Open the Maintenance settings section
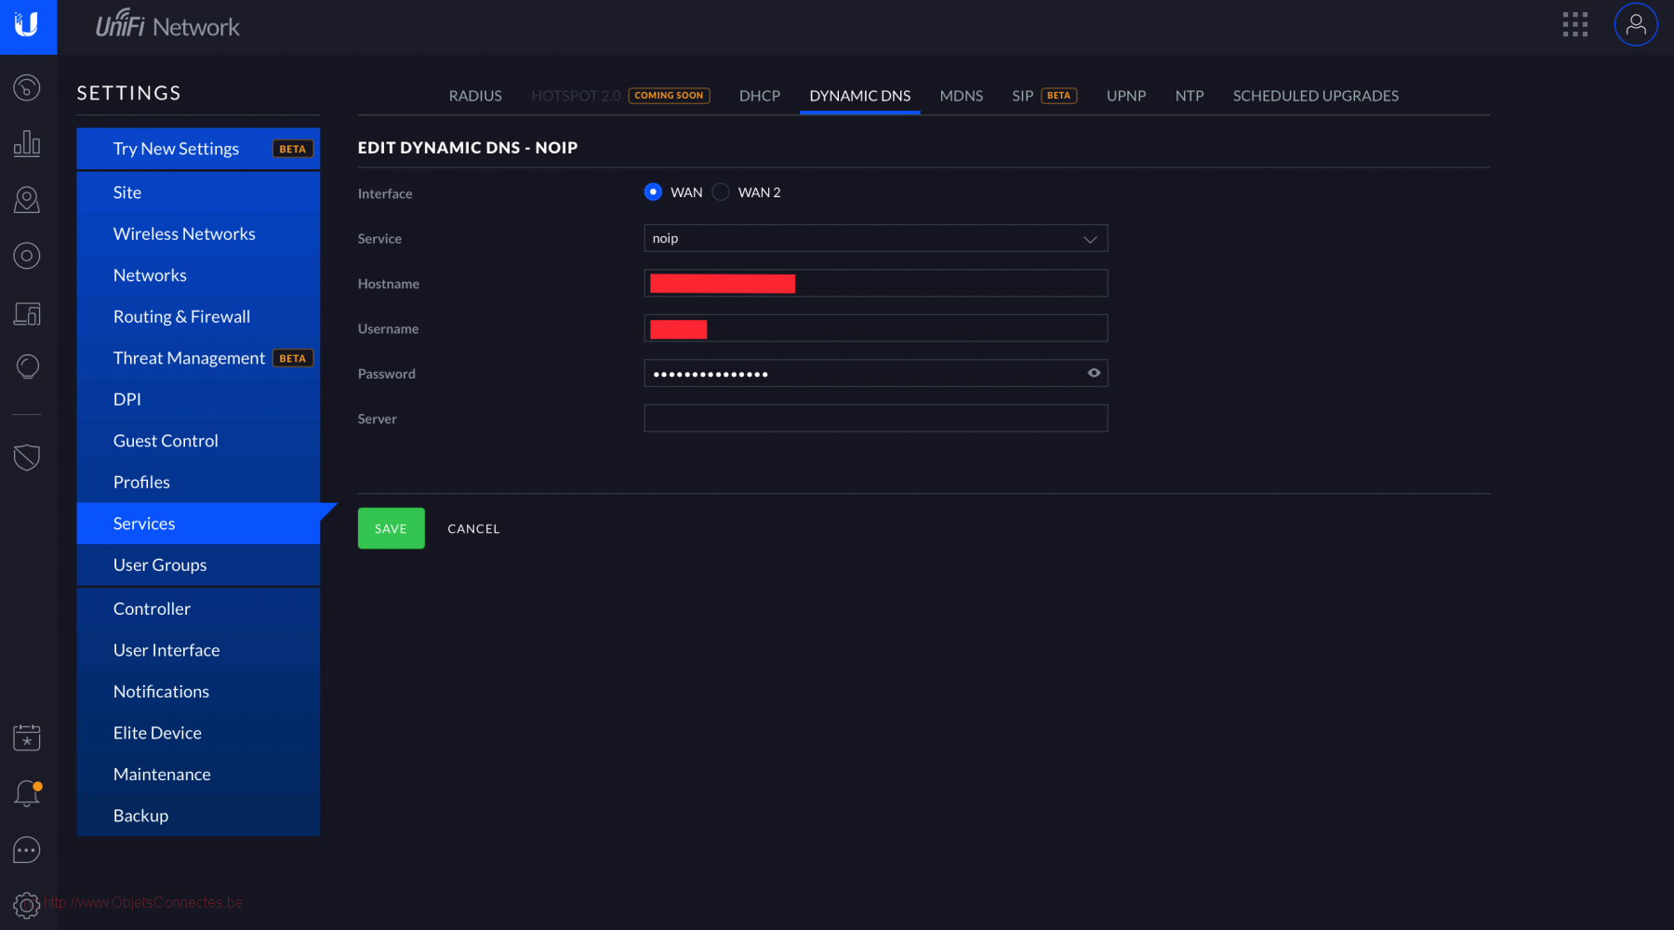 pos(198,774)
